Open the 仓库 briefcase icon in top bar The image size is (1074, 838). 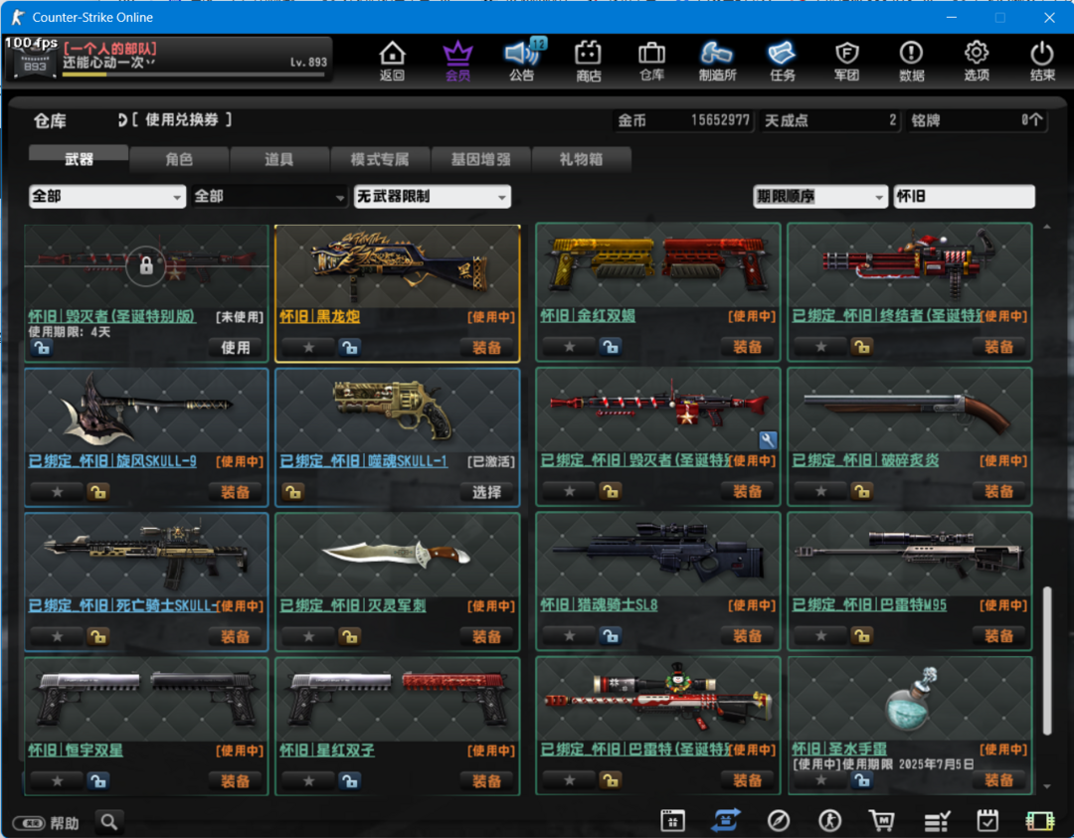651,61
